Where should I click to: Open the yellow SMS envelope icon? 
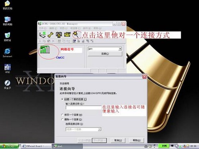(68, 35)
